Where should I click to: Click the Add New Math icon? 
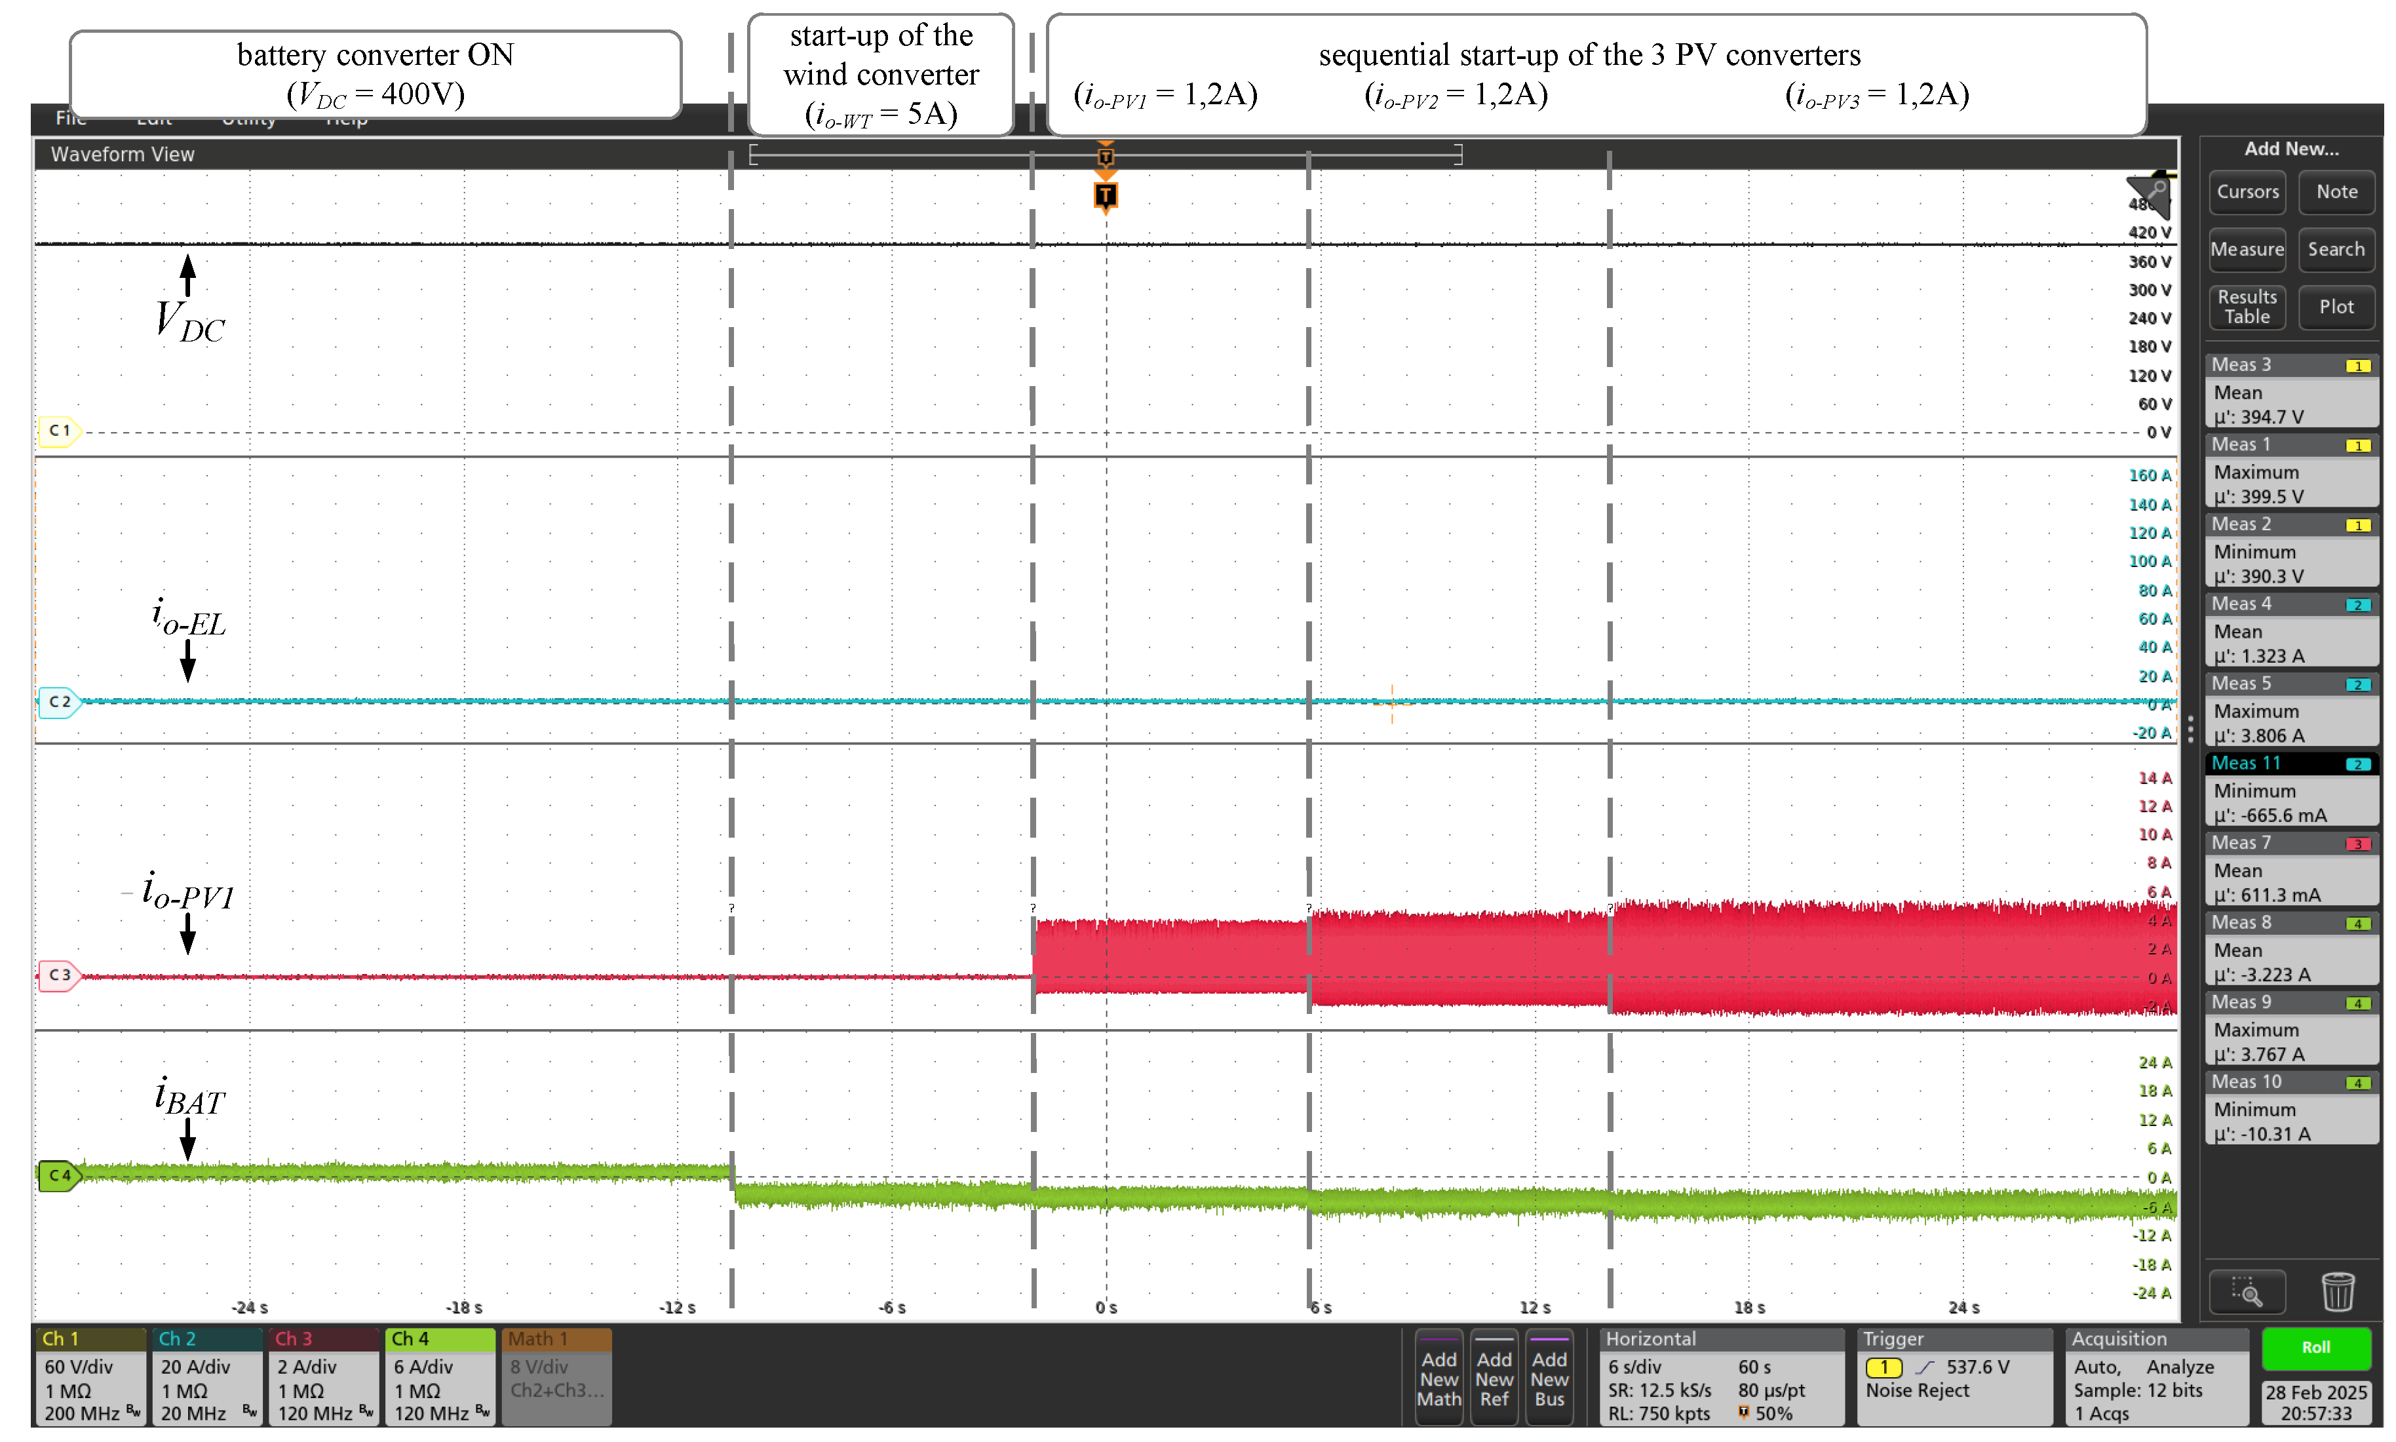pos(1439,1378)
